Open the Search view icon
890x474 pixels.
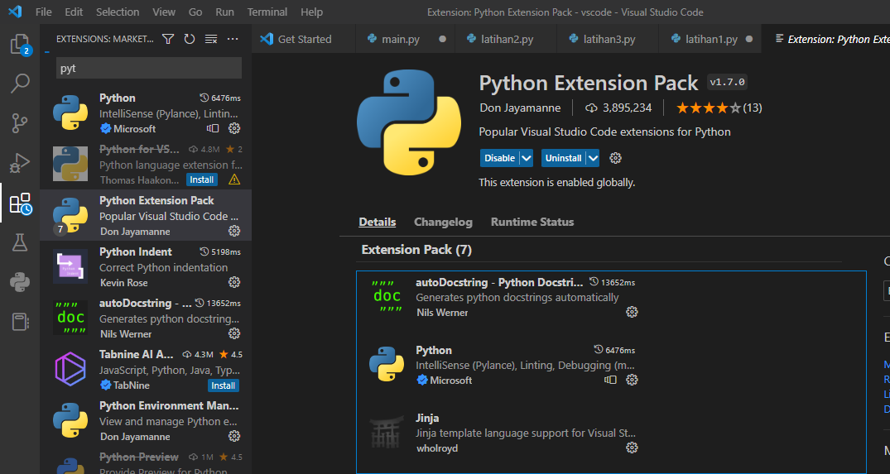click(20, 83)
